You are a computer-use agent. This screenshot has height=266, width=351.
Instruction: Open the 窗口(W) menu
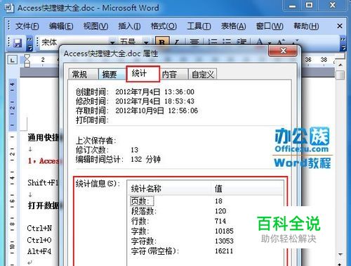[x=270, y=26]
